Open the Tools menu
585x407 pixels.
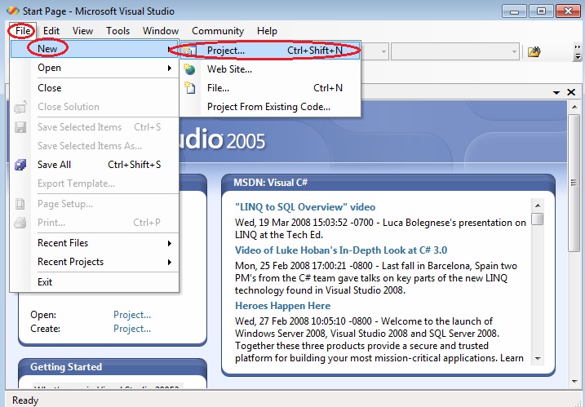click(117, 31)
